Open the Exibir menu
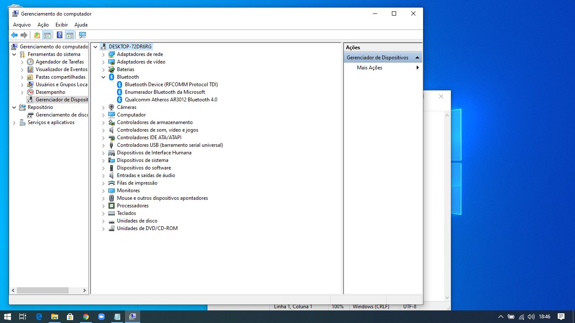 click(x=61, y=25)
